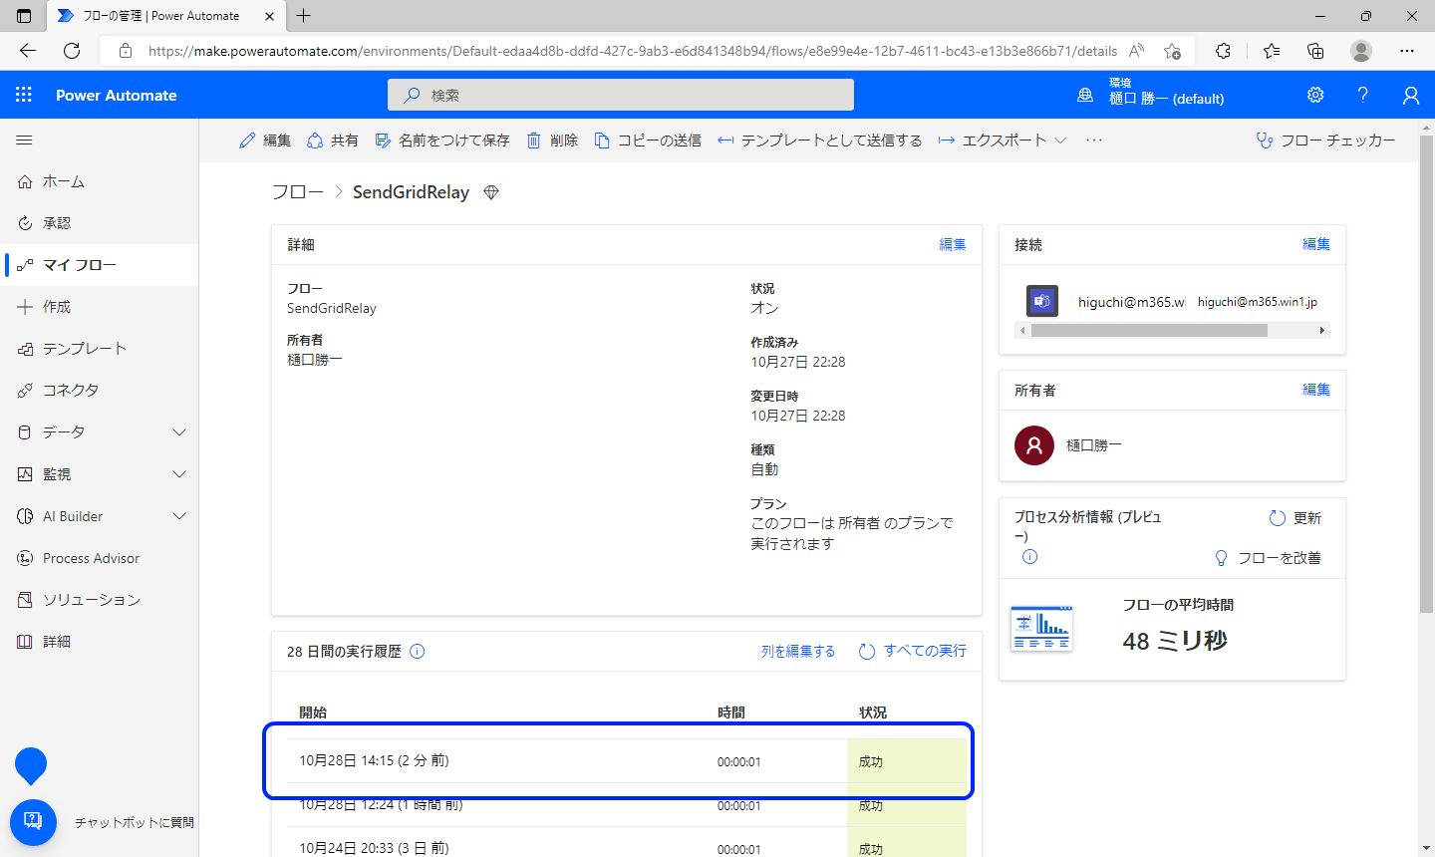Click the owner avatar for 樋口勝一
The height and width of the screenshot is (857, 1435).
[1034, 445]
